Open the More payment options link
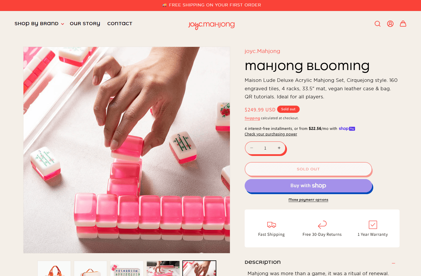This screenshot has width=421, height=276. coord(308,200)
